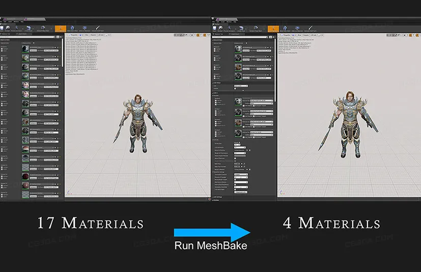The width and height of the screenshot is (421, 272).
Task: Open Help menu in 4-material editor
Action: (x=235, y=22)
